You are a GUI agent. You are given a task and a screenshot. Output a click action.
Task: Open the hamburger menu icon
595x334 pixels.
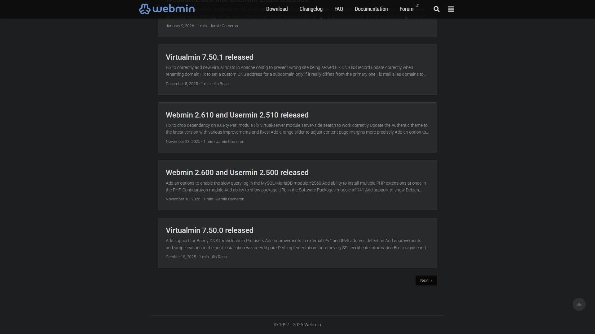click(x=451, y=9)
